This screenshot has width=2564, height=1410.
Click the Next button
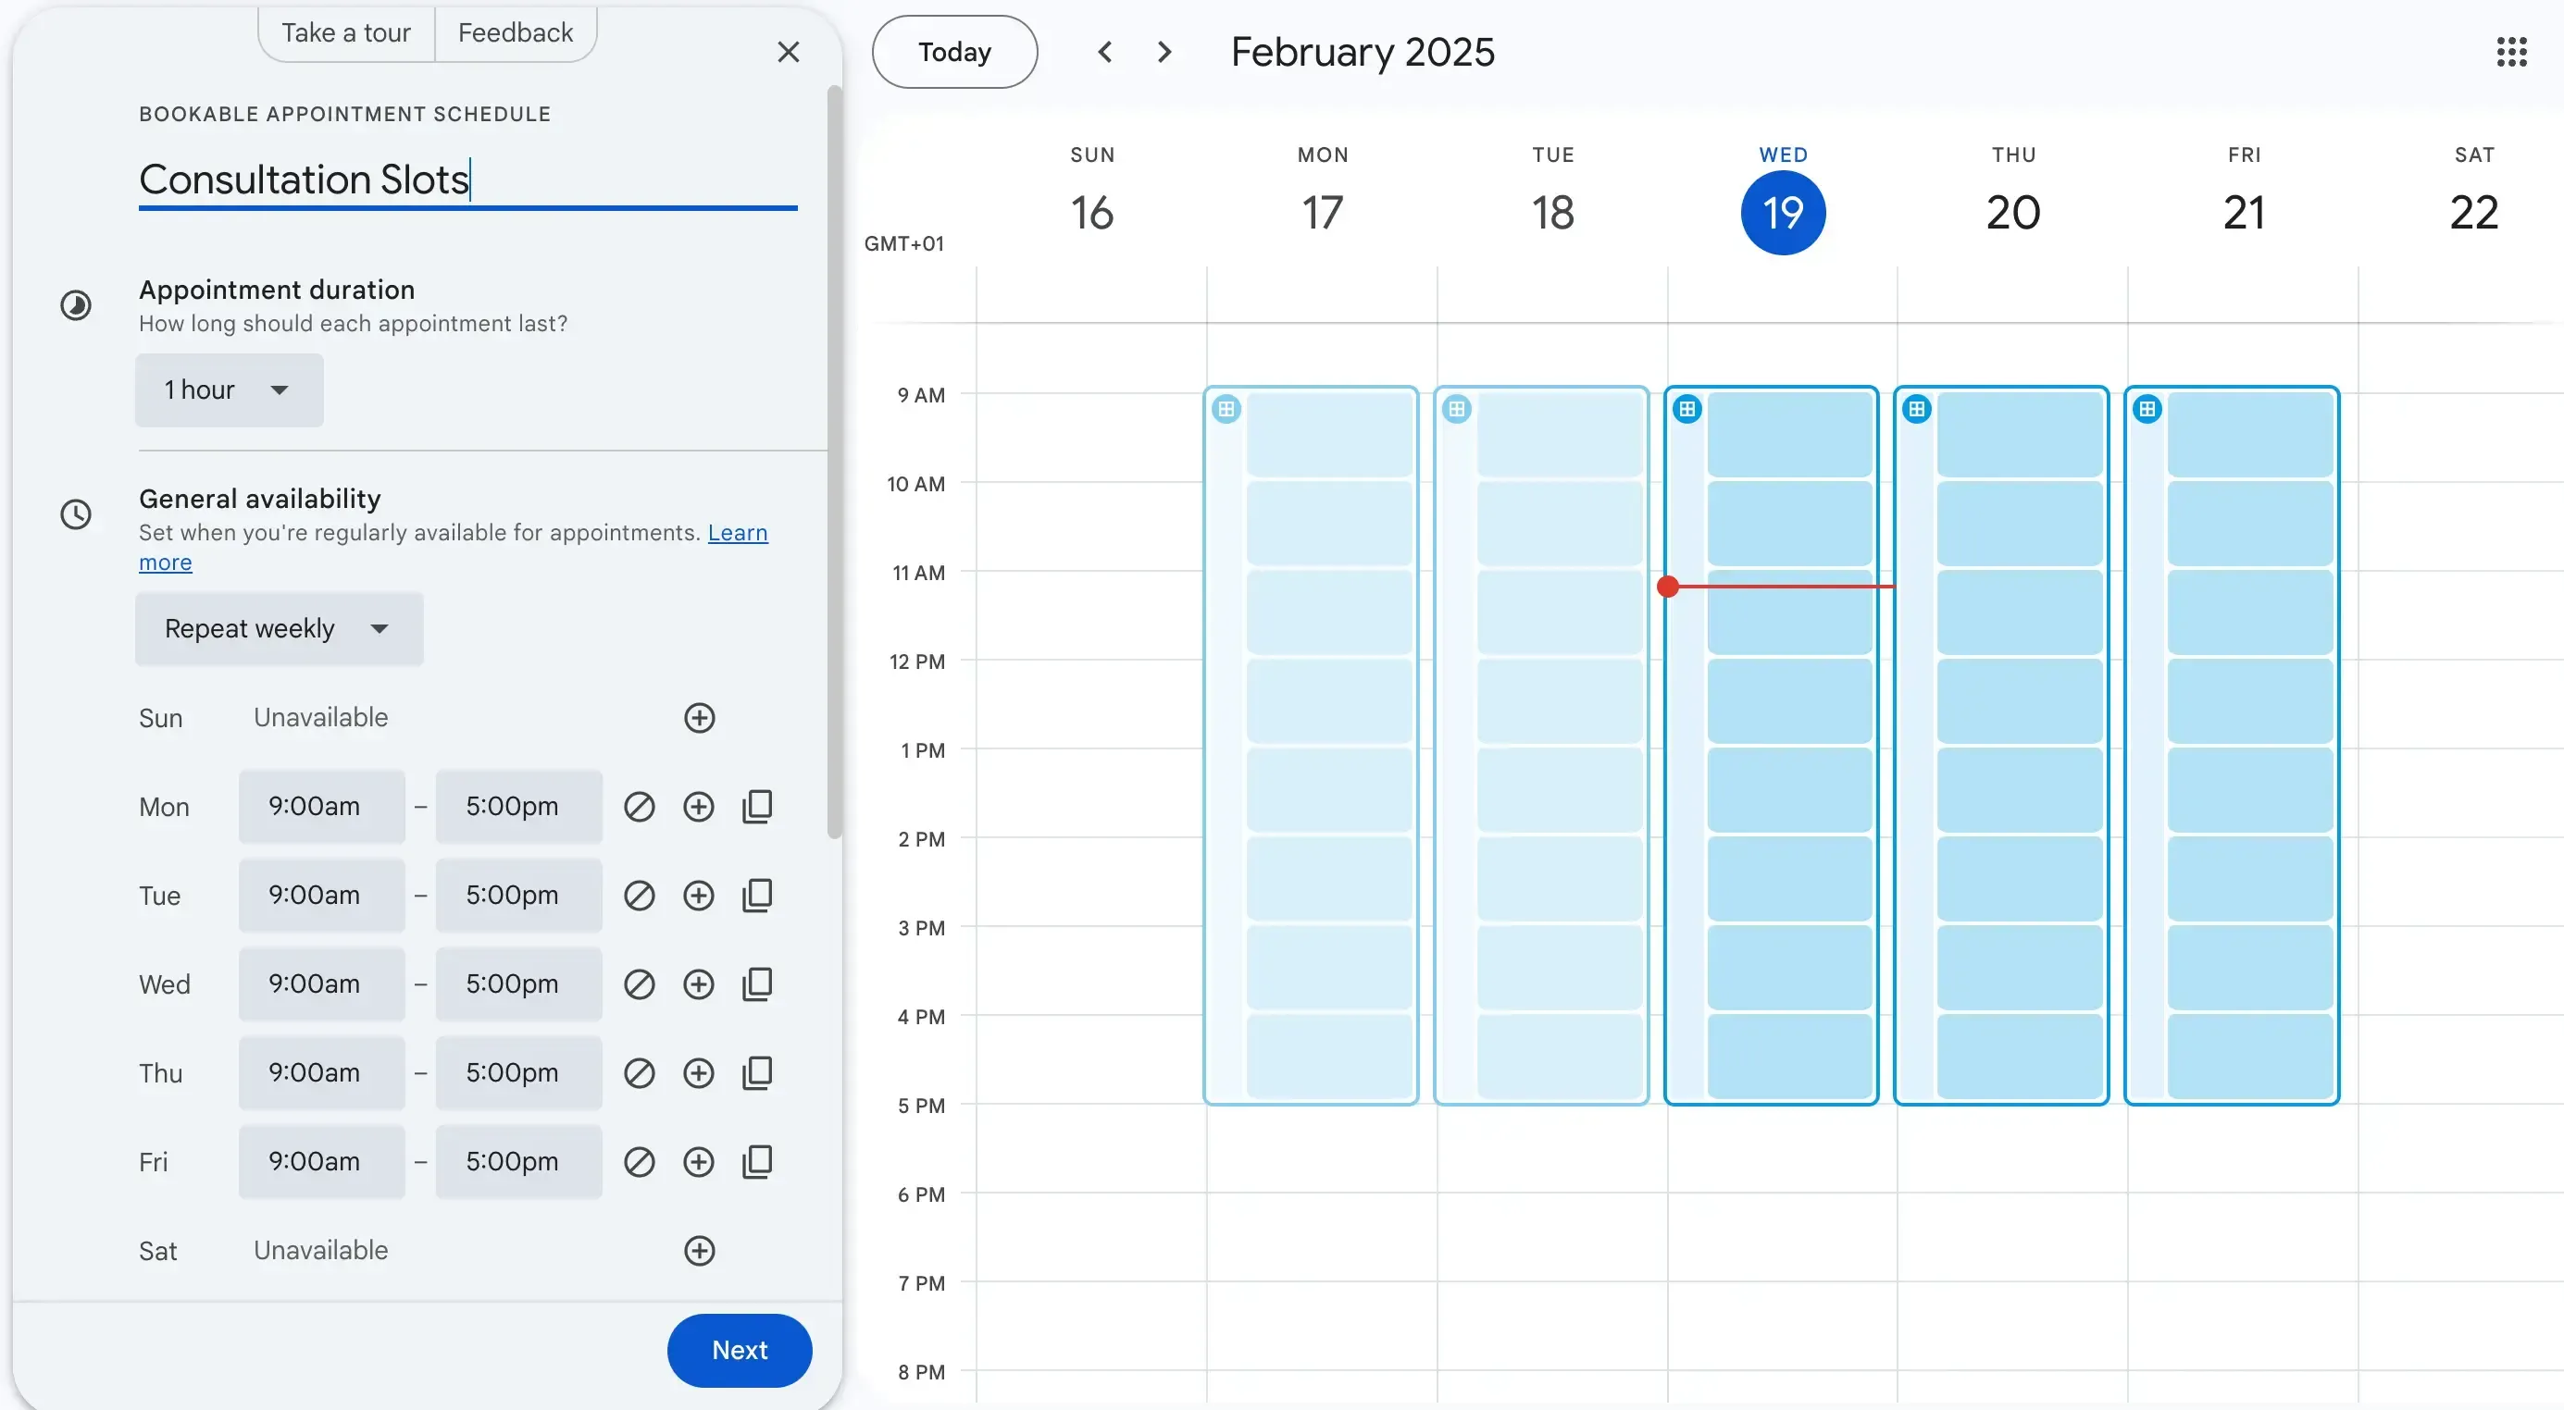click(739, 1349)
